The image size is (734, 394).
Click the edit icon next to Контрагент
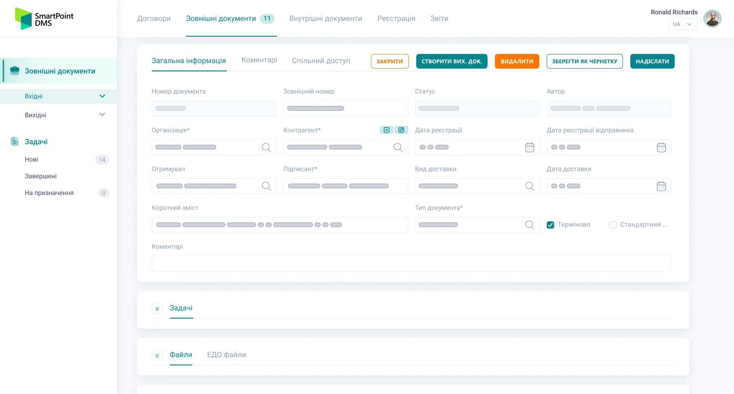click(402, 130)
